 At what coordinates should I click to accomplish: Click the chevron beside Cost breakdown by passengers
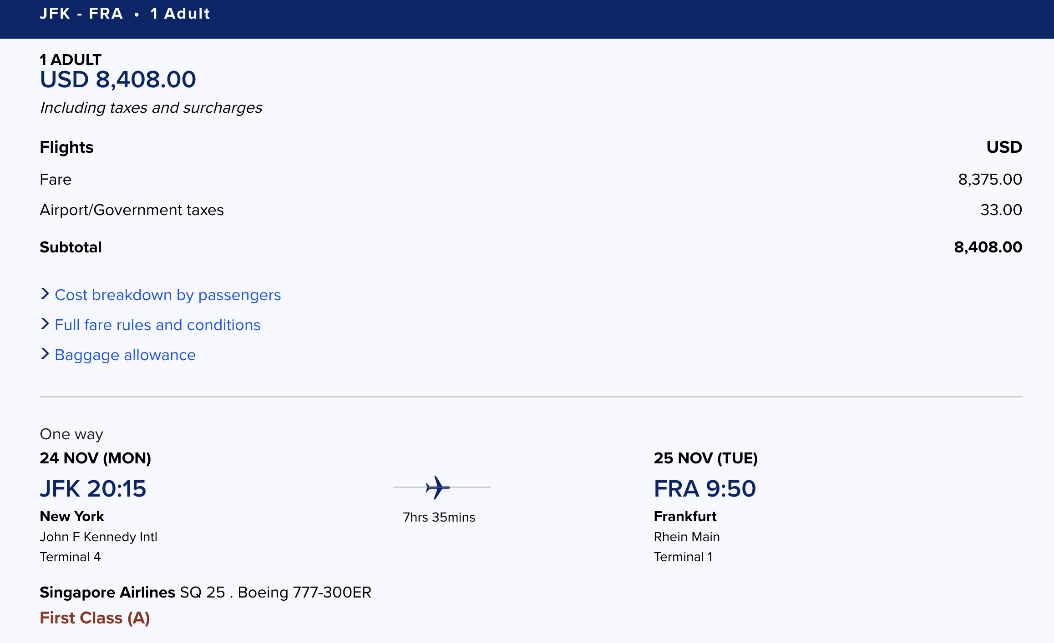[x=45, y=294]
